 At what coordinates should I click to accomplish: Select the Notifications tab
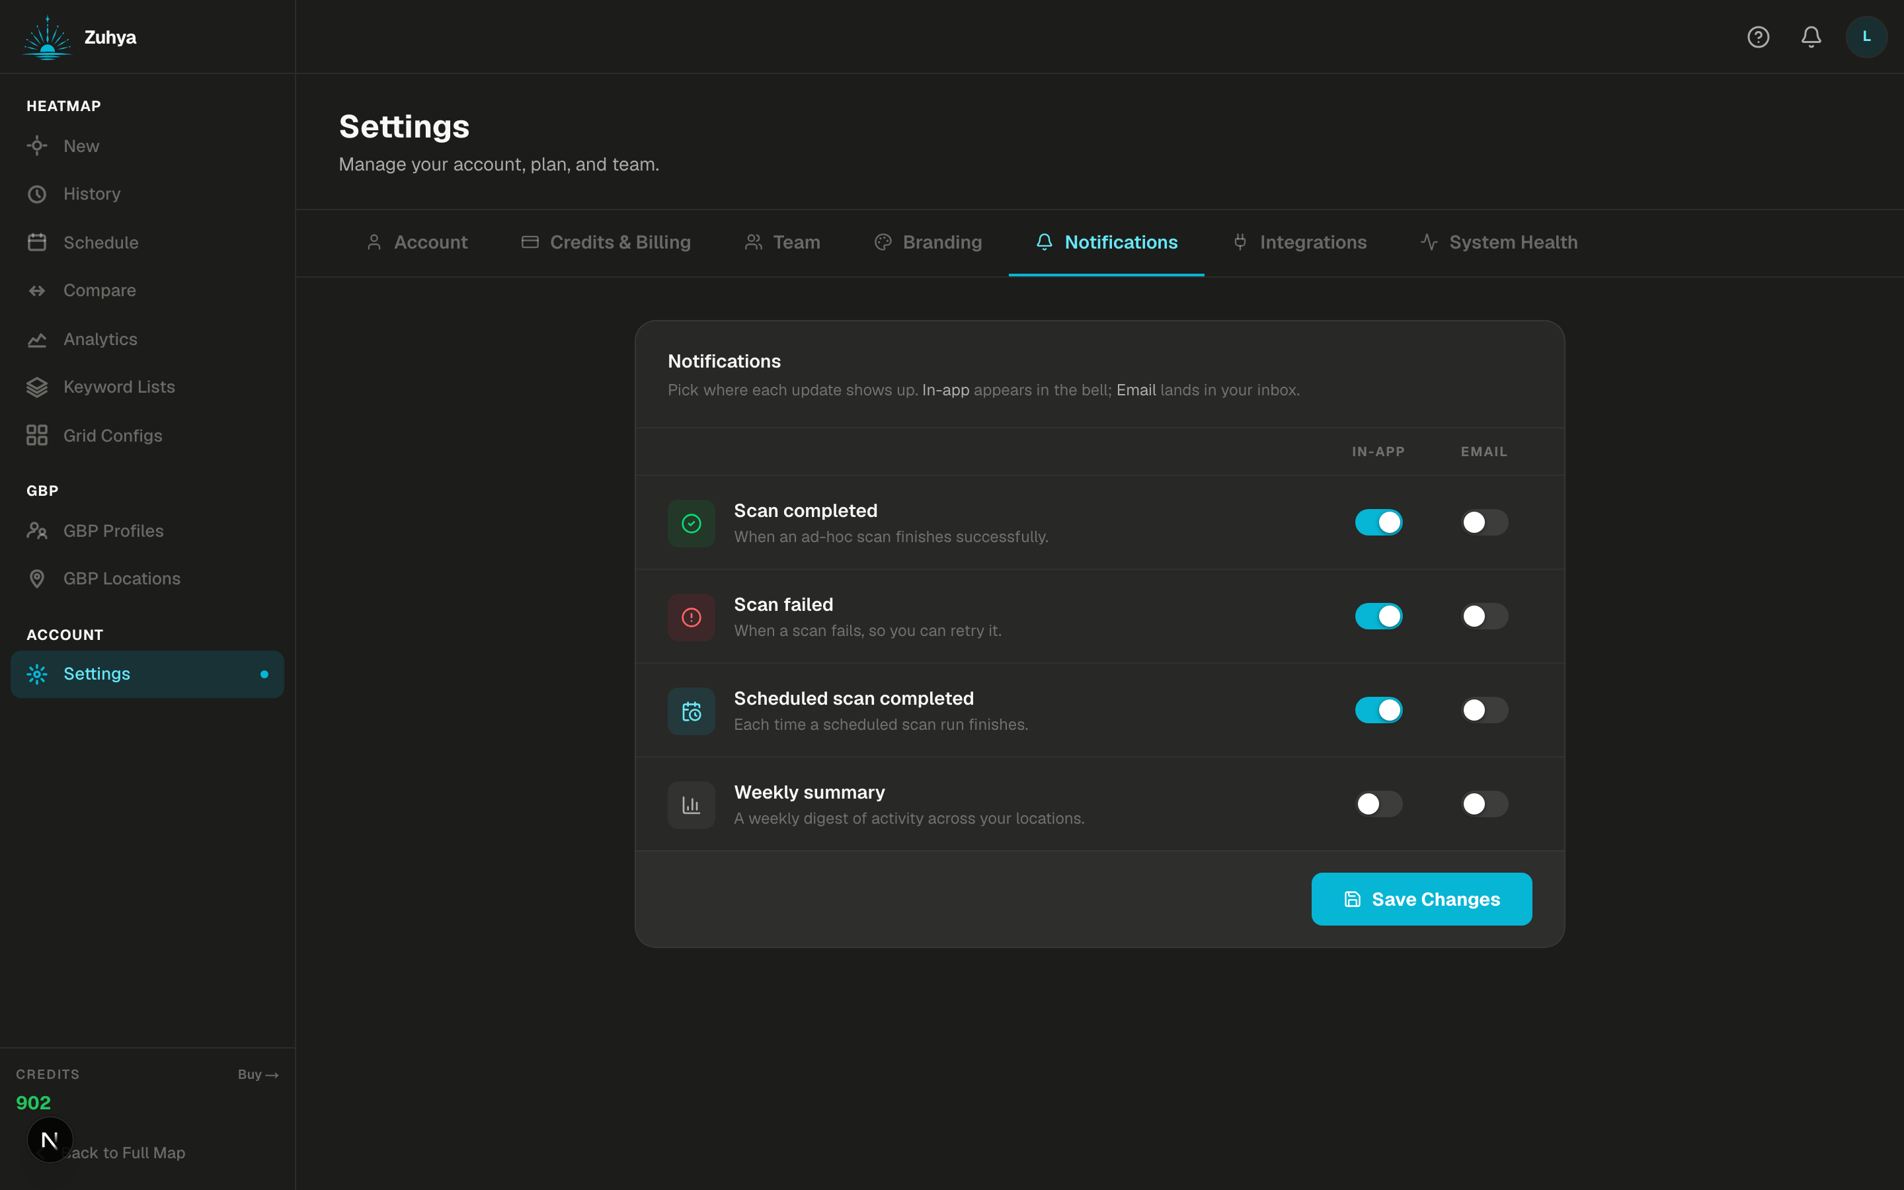click(x=1106, y=243)
